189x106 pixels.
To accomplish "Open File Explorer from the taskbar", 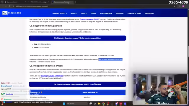I will [99, 104].
